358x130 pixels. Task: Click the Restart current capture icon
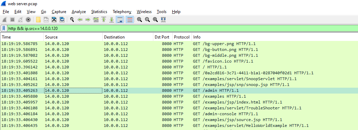(x=20, y=20)
